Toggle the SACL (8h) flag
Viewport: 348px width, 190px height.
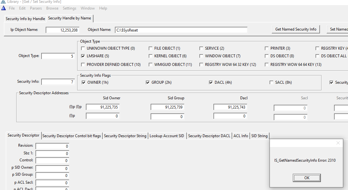(272, 82)
